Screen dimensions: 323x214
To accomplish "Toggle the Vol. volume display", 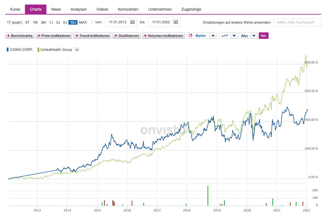I will point(263,36).
